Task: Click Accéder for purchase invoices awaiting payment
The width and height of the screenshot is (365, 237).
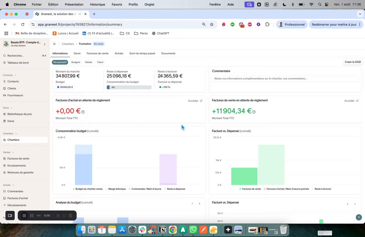Action: pyautogui.click(x=195, y=101)
